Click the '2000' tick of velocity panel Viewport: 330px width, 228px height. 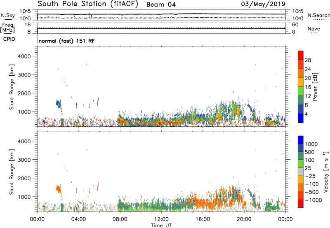24,178
